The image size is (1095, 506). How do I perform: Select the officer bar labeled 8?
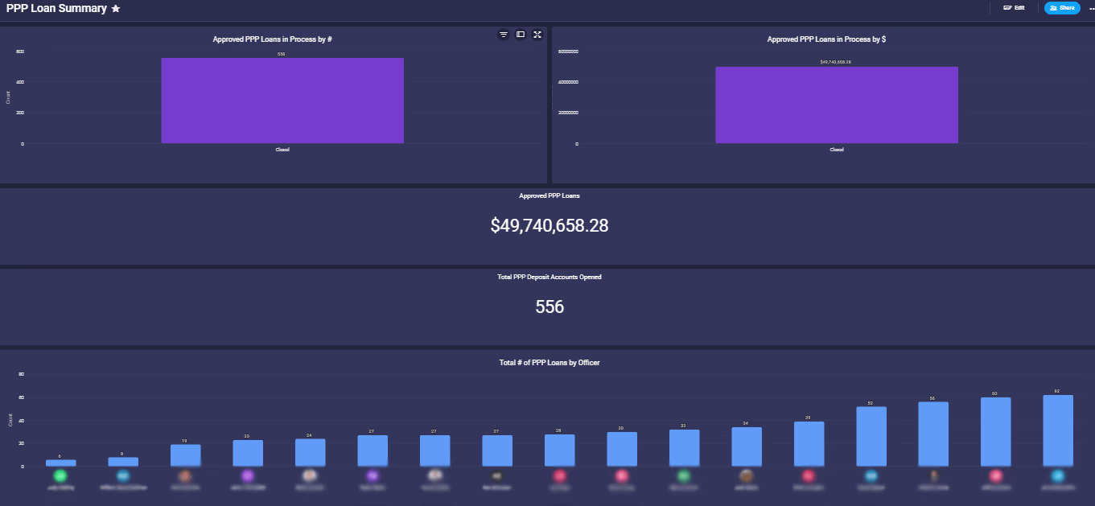coord(123,462)
